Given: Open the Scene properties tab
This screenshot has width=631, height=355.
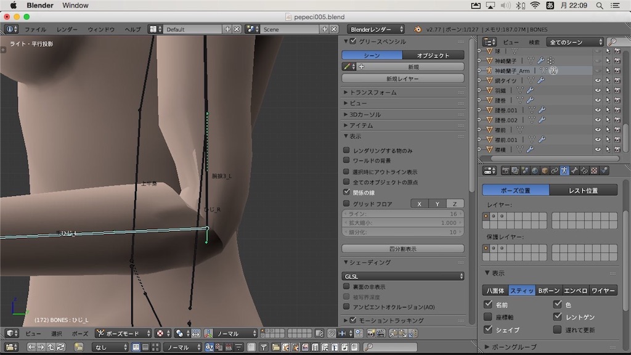Looking at the screenshot, I should coord(525,171).
